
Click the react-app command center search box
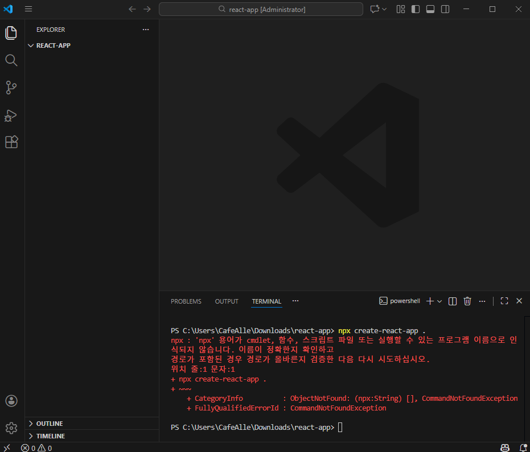(x=261, y=9)
